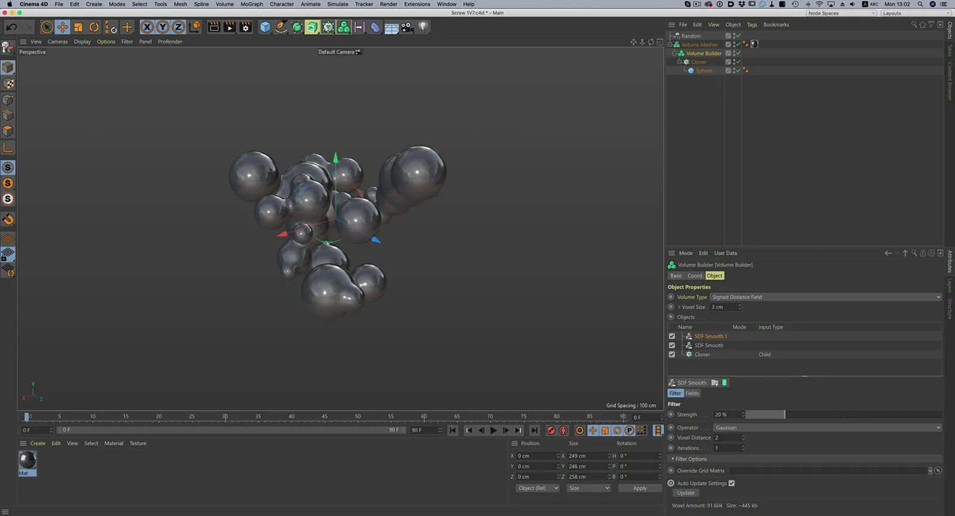The width and height of the screenshot is (955, 516).
Task: Select the Move tool in top toolbar
Action: pyautogui.click(x=62, y=27)
